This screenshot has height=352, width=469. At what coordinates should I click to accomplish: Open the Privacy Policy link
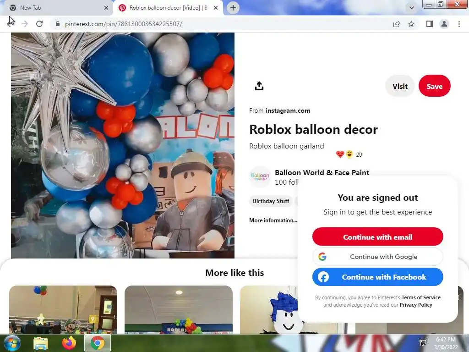coord(416,305)
